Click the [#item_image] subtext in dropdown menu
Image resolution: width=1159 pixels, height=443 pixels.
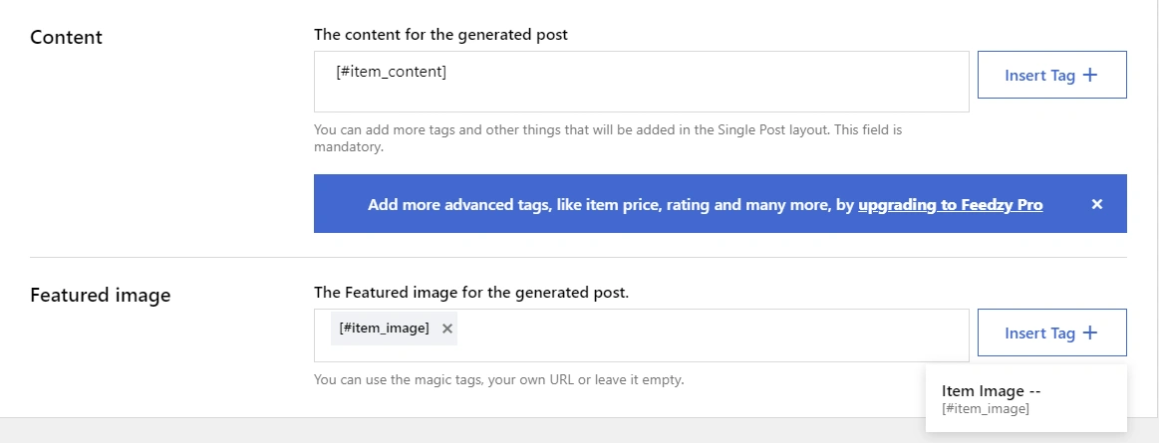(986, 408)
